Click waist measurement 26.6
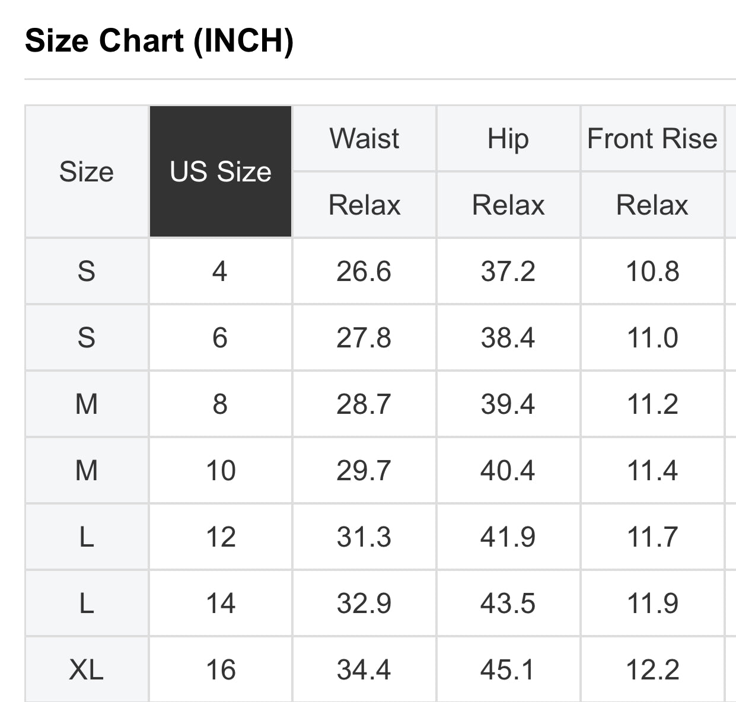 coord(364,272)
